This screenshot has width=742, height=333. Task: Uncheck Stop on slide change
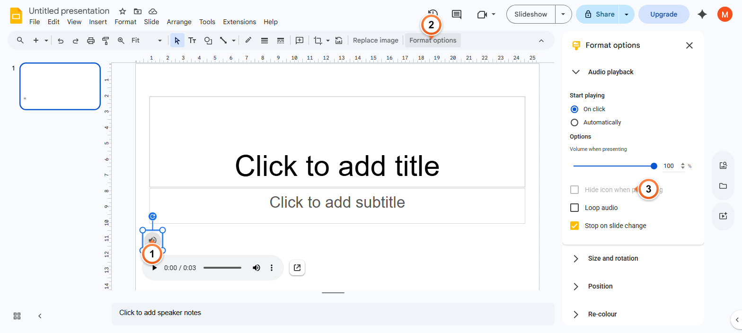tap(574, 226)
